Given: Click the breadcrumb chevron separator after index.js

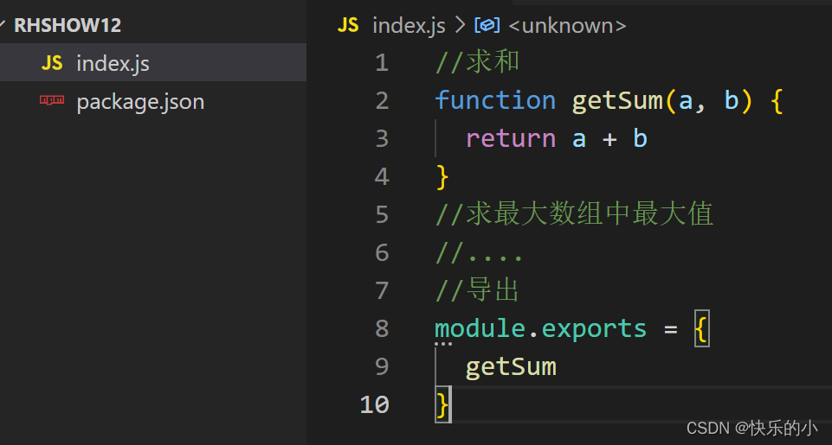Looking at the screenshot, I should click(460, 25).
